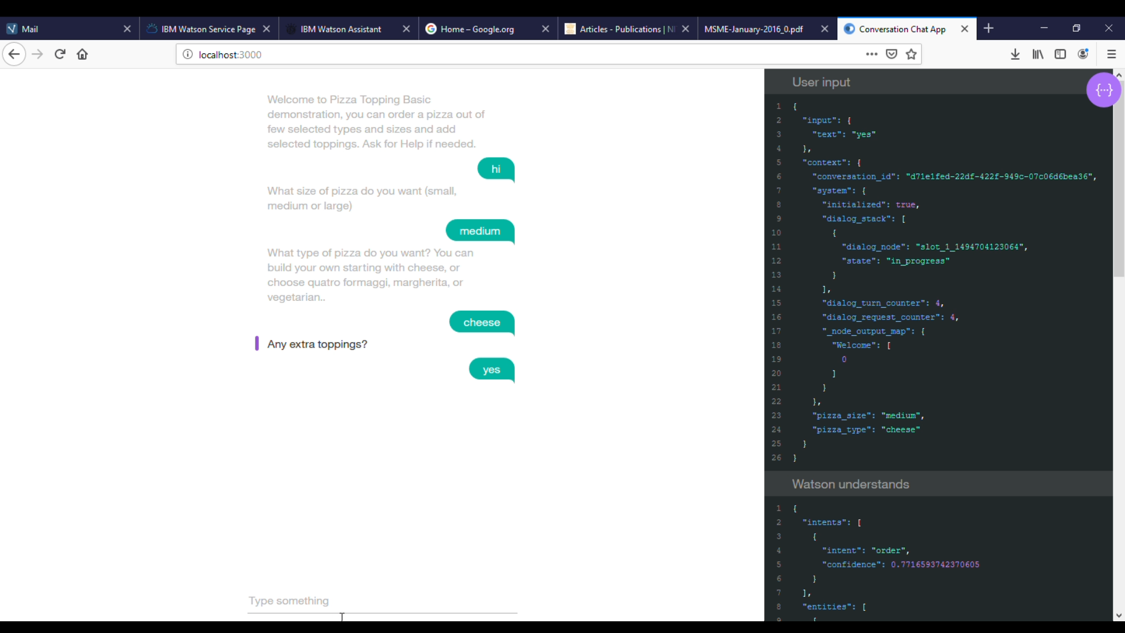Open the hamburger application menu
Image resolution: width=1125 pixels, height=633 pixels.
(x=1112, y=55)
